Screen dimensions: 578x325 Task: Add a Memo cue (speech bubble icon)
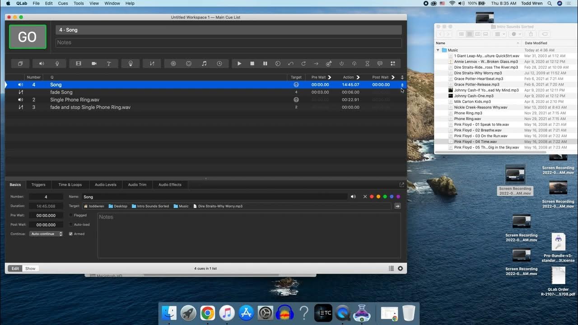coord(380,64)
